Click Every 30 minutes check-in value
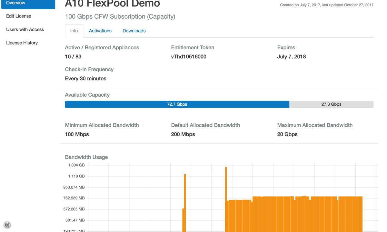The image size is (387, 232). click(85, 79)
